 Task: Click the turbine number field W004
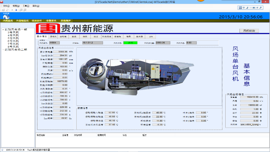tap(54, 43)
